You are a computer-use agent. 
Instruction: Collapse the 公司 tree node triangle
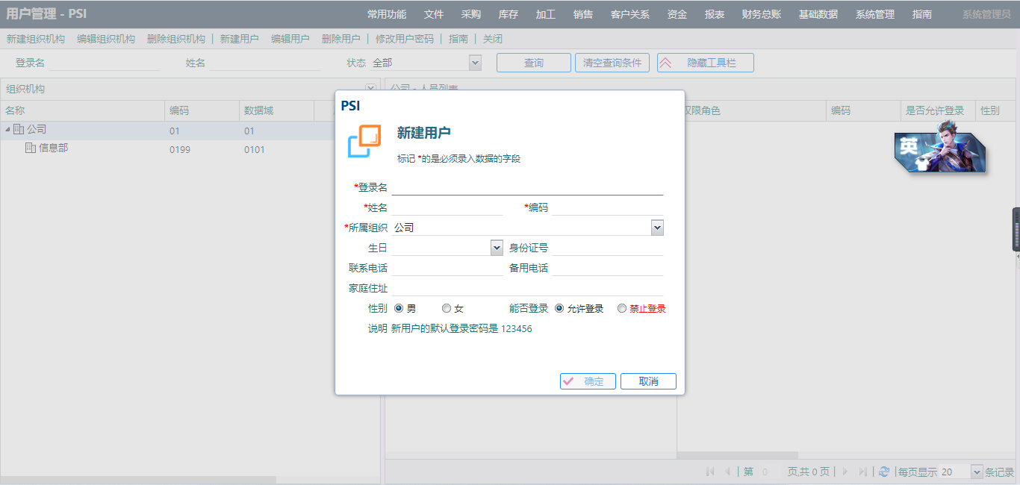[7, 130]
